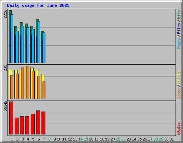This screenshot has height=143, width=183.
Task: Click the day 5 label on the x-axis
Action: click(x=33, y=139)
